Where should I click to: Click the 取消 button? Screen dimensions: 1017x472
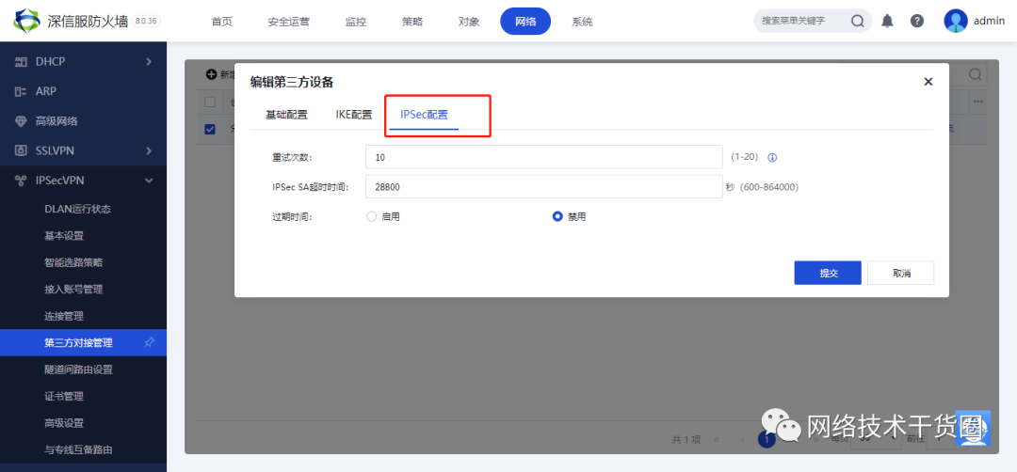click(x=901, y=274)
